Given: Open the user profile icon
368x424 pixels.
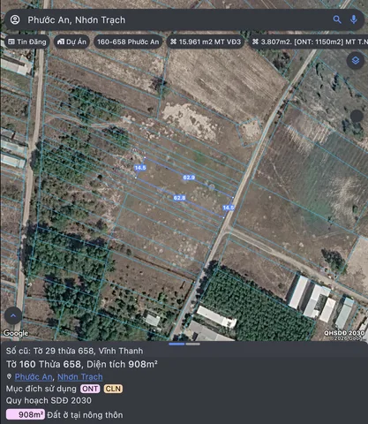Looking at the screenshot, I should 15,19.
